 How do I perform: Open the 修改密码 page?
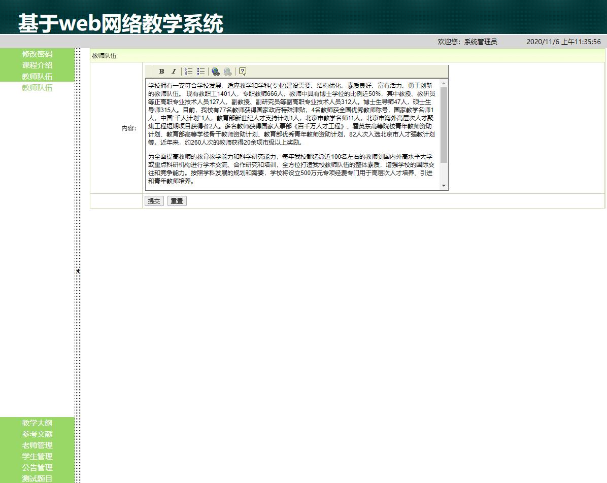[37, 54]
